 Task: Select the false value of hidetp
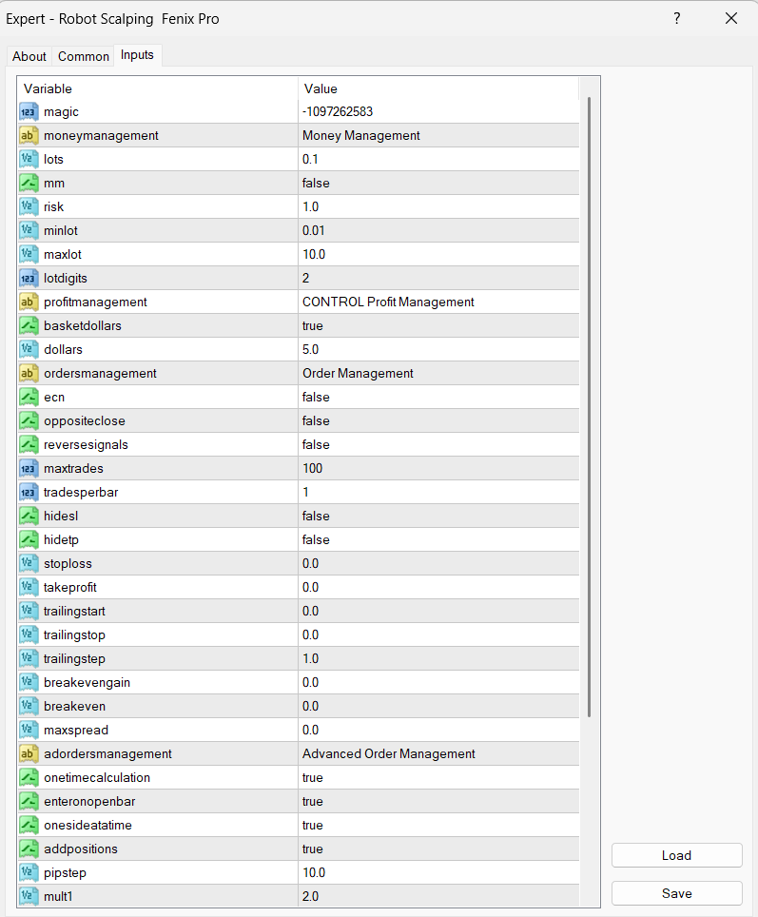coord(316,539)
